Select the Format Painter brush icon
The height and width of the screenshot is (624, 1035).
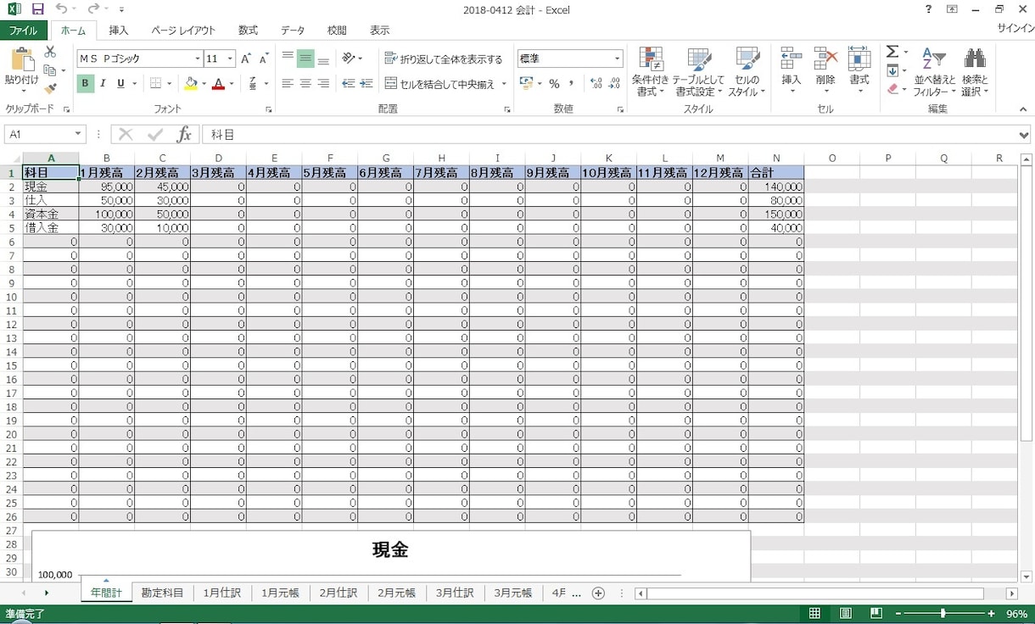[50, 87]
